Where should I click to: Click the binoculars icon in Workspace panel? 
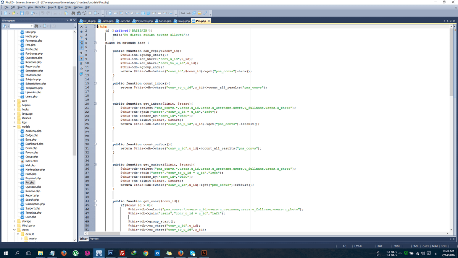point(37,26)
